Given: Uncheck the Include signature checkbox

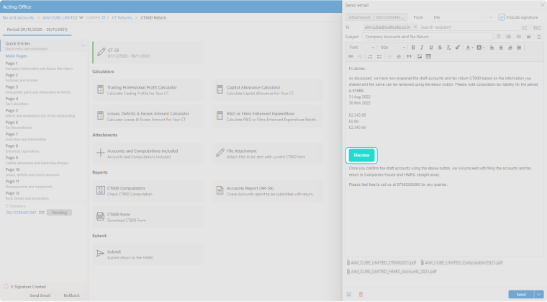Looking at the screenshot, I should point(502,17).
